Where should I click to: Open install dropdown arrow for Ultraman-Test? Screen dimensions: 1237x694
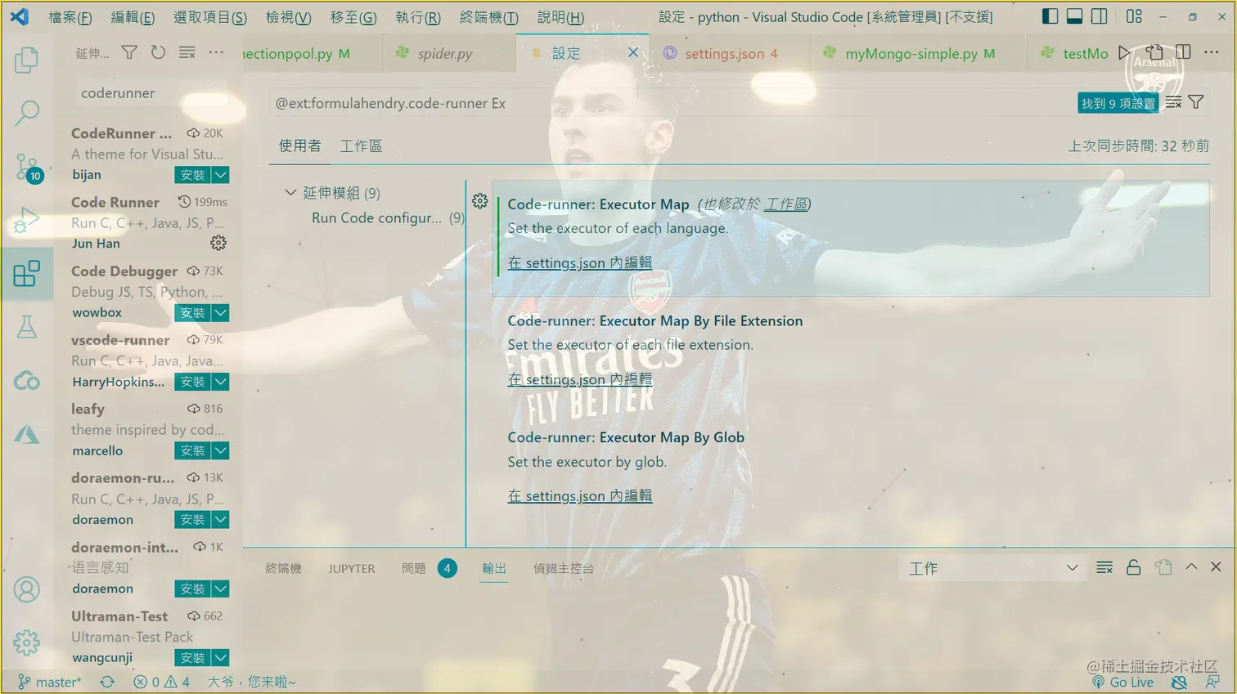pyautogui.click(x=221, y=657)
